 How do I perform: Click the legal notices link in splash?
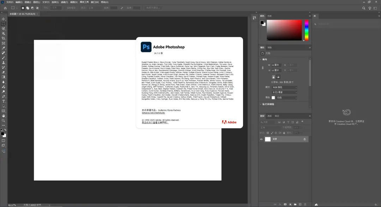tap(155, 122)
